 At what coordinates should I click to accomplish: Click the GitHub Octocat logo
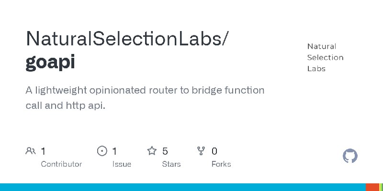point(350,156)
